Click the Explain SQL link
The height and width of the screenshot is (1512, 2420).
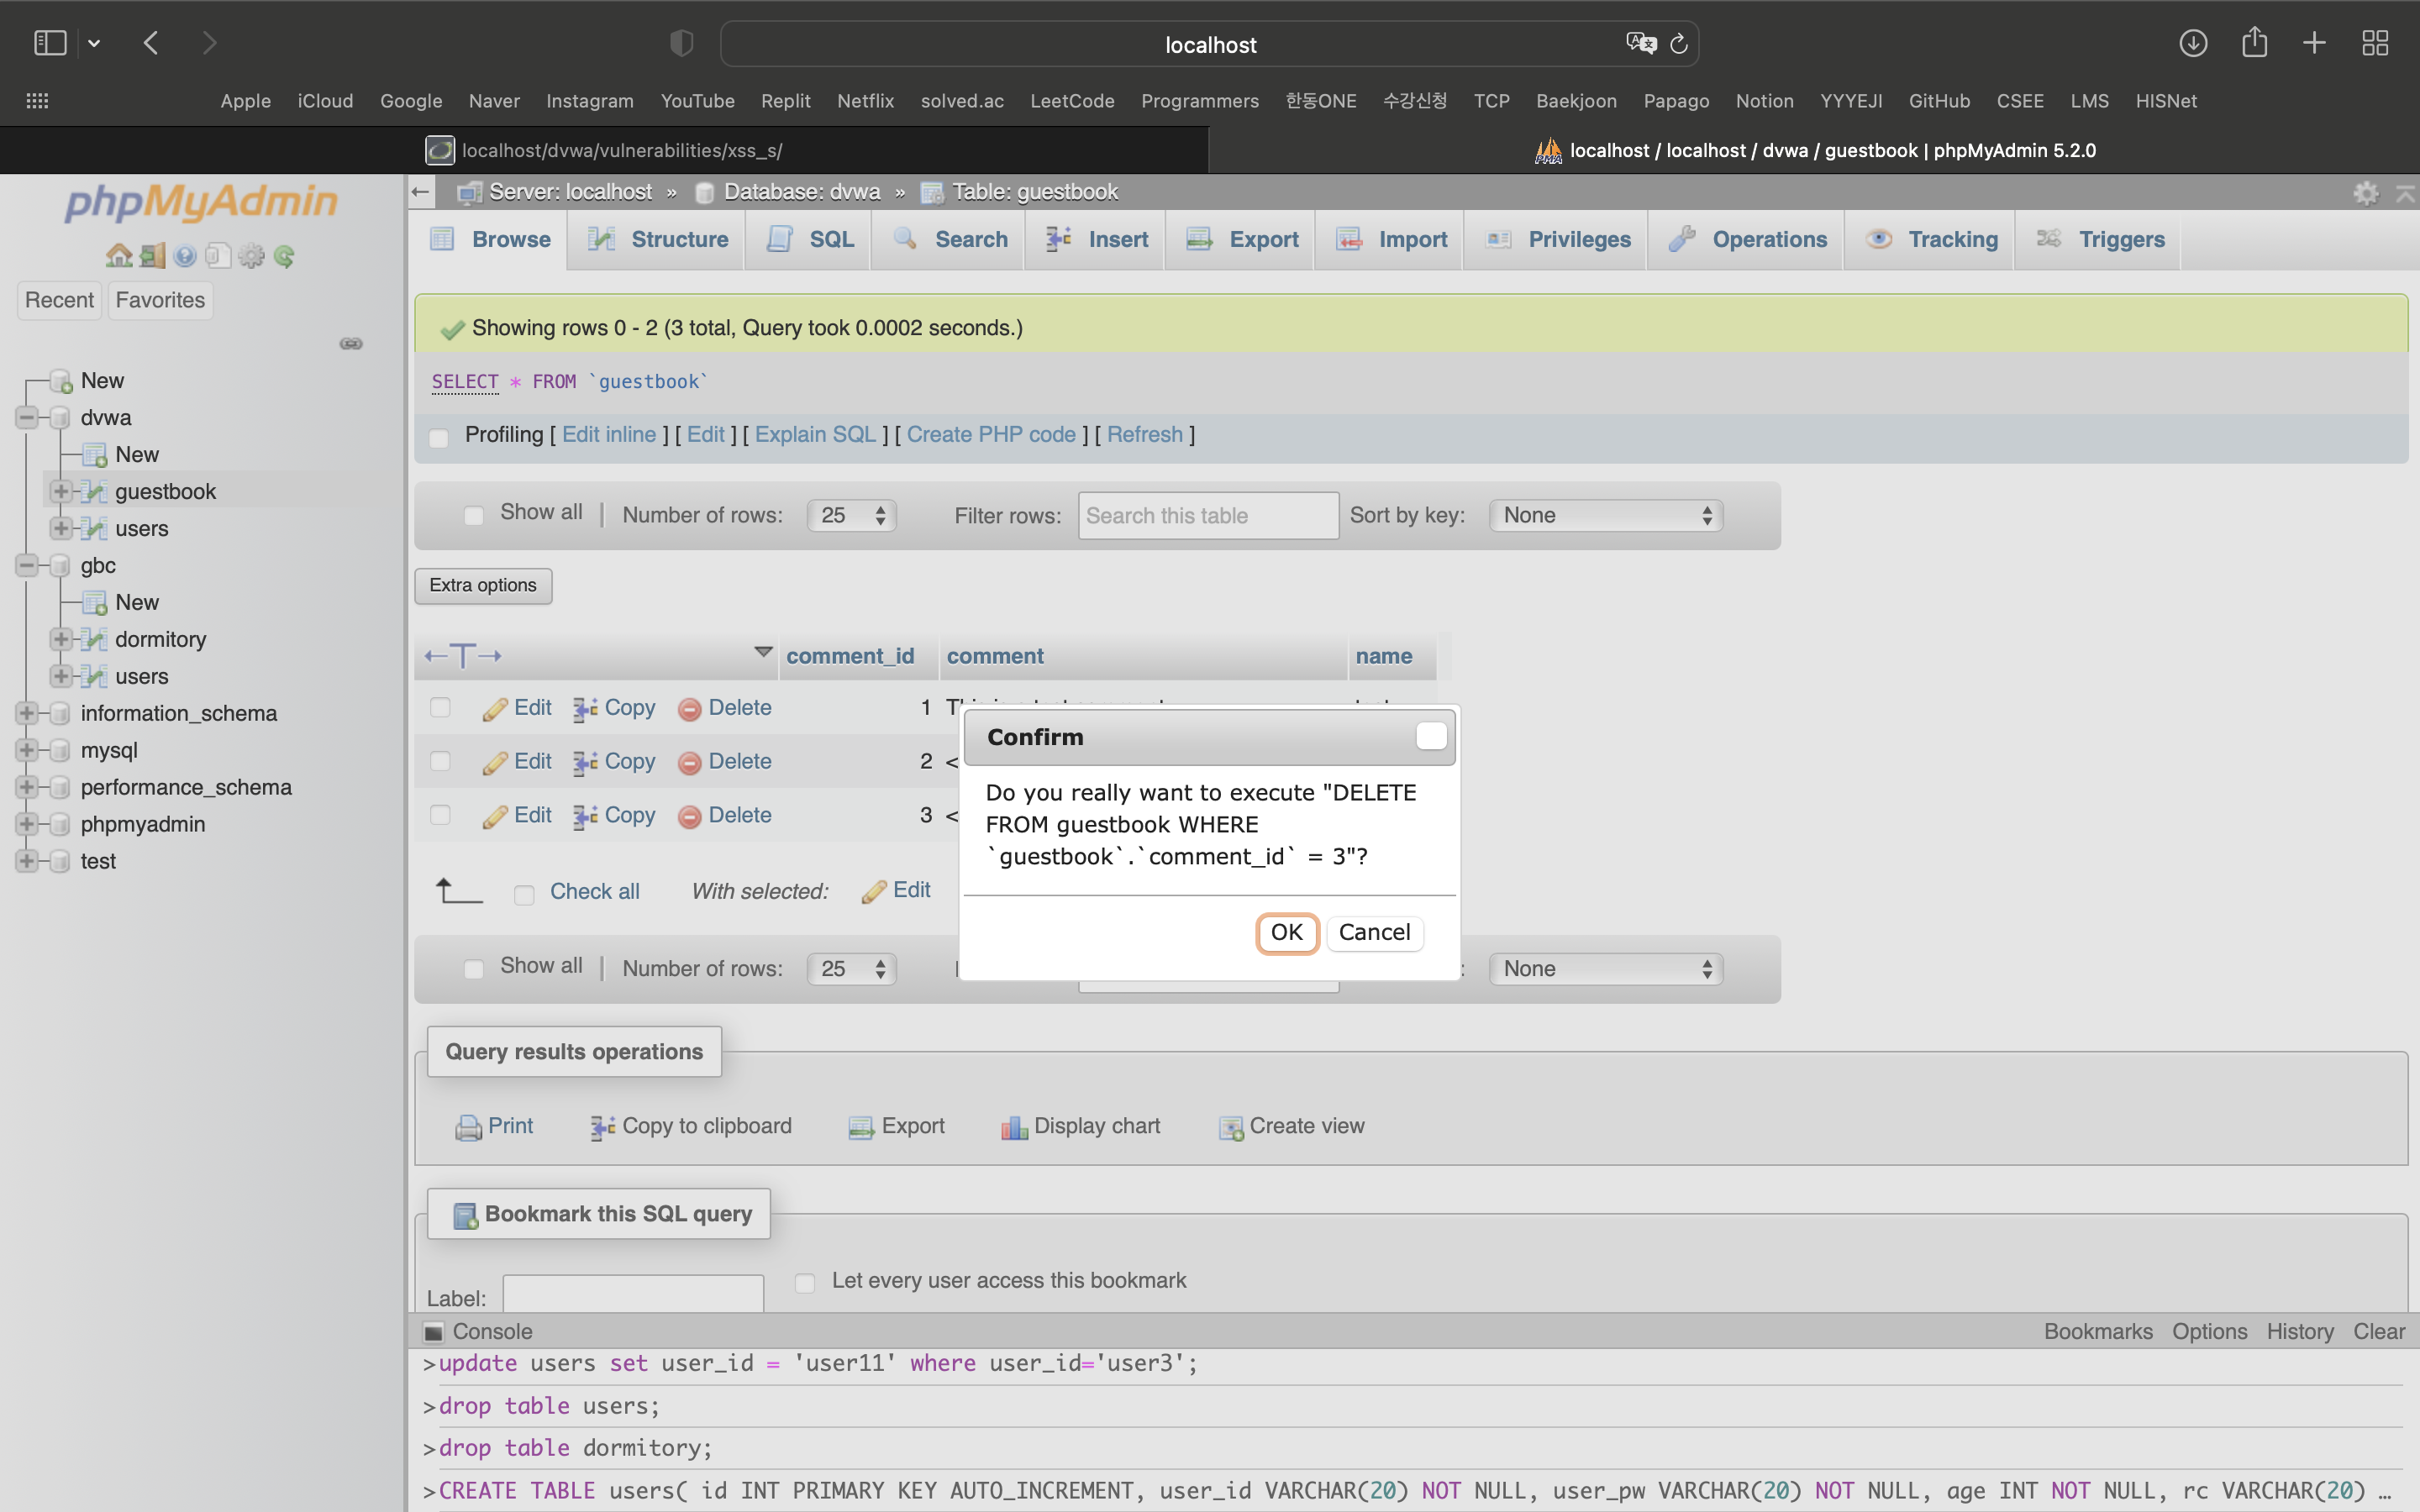tap(814, 434)
